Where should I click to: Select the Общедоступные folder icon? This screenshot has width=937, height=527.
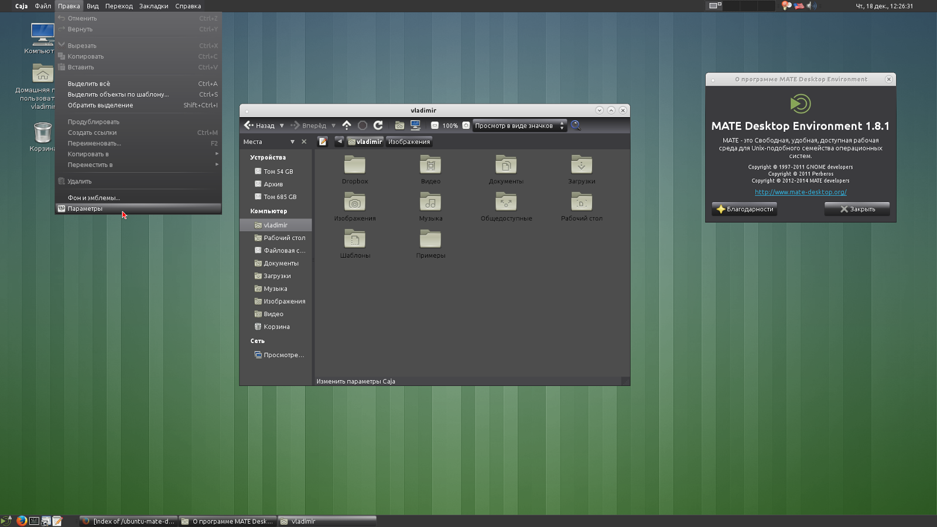coord(506,202)
